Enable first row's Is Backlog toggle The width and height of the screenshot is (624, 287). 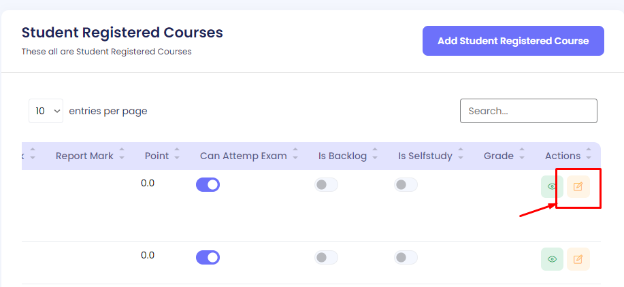click(326, 184)
